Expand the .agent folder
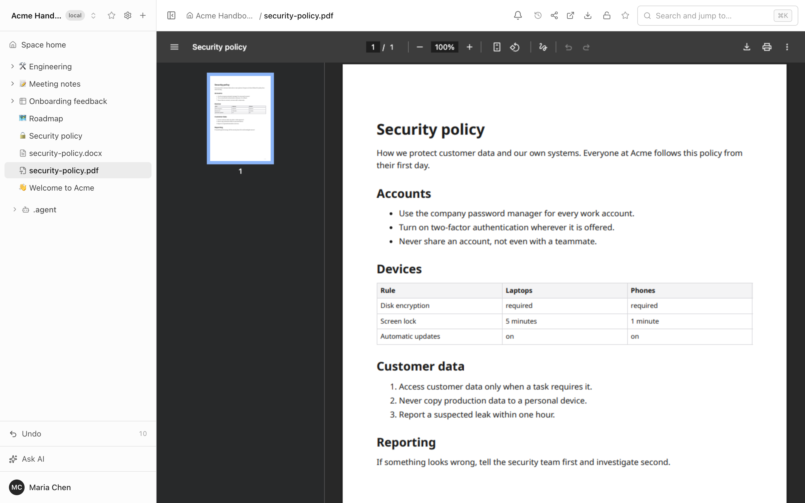The width and height of the screenshot is (805, 503). tap(15, 209)
